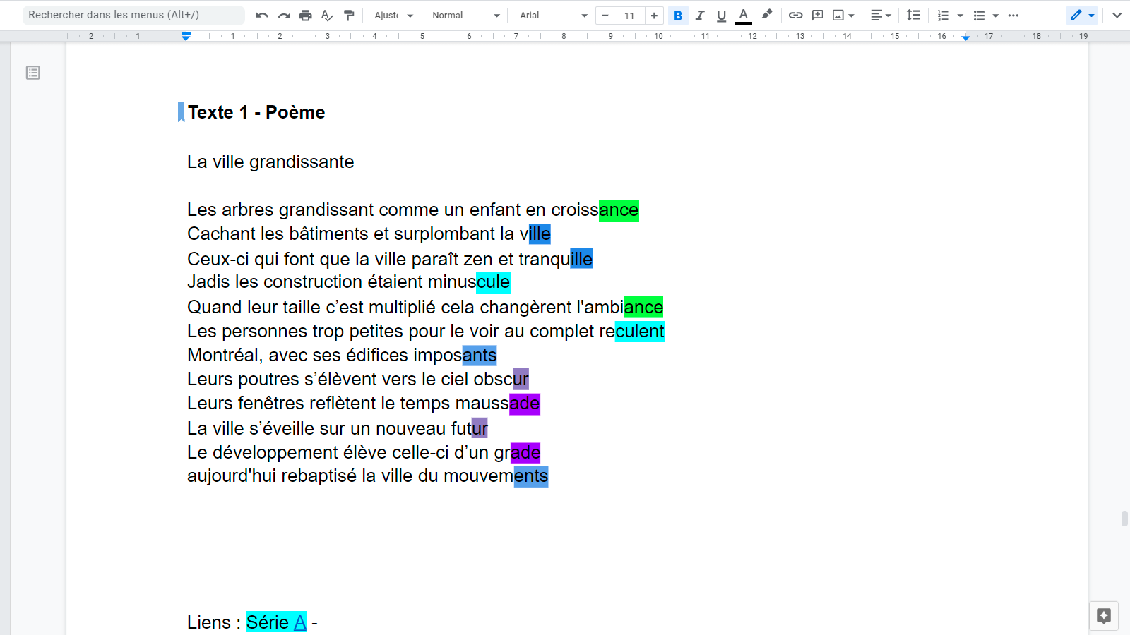Click the right indent marker on ruler
The height and width of the screenshot is (635, 1130).
[965, 37]
